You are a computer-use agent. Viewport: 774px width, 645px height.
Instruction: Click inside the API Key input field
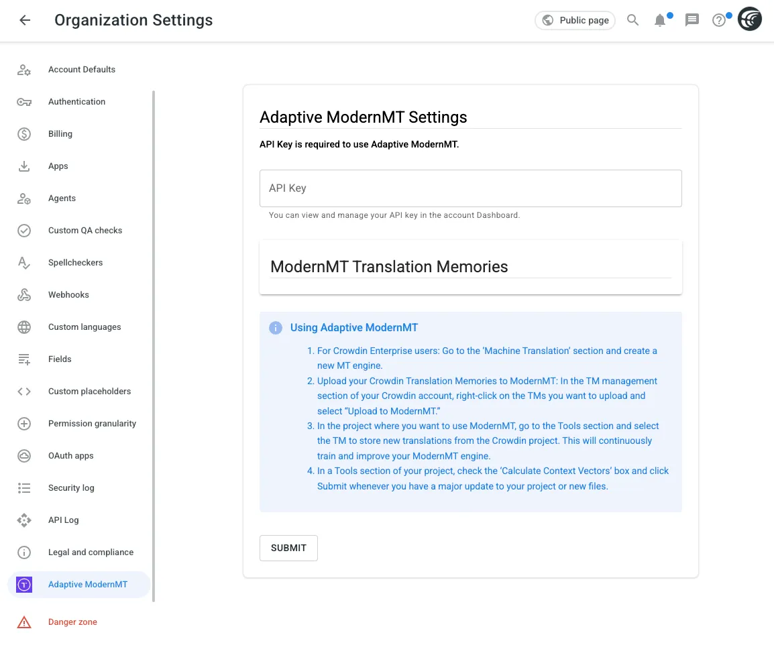point(470,188)
